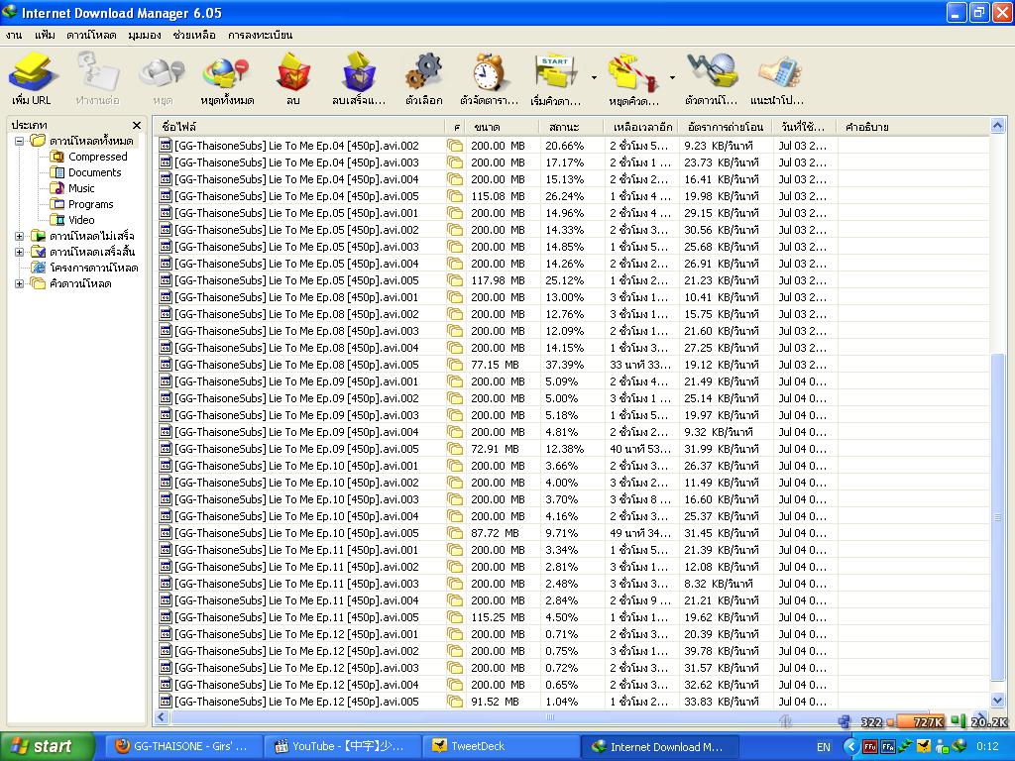Click folder icon in Ep.04 avi.005 row
Viewport: 1015px width, 761px height.
455,196
